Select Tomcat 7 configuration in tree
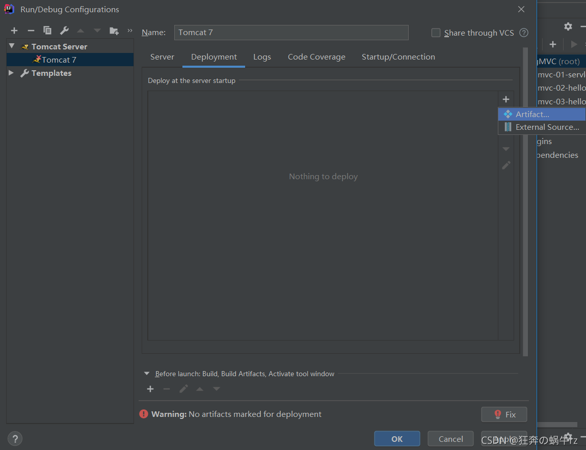The width and height of the screenshot is (586, 450). click(70, 60)
